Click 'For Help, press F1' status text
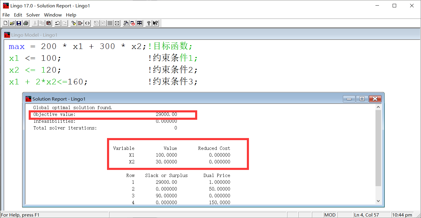This screenshot has height=218, width=421. [20, 215]
